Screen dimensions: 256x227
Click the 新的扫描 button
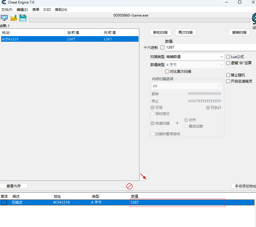pos(160,33)
